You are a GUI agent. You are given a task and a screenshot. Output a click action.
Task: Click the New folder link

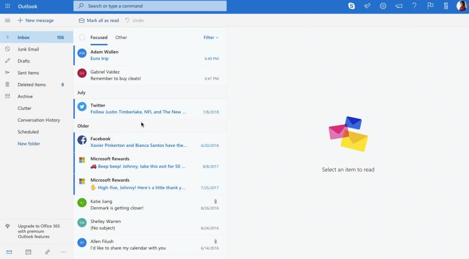pyautogui.click(x=29, y=144)
